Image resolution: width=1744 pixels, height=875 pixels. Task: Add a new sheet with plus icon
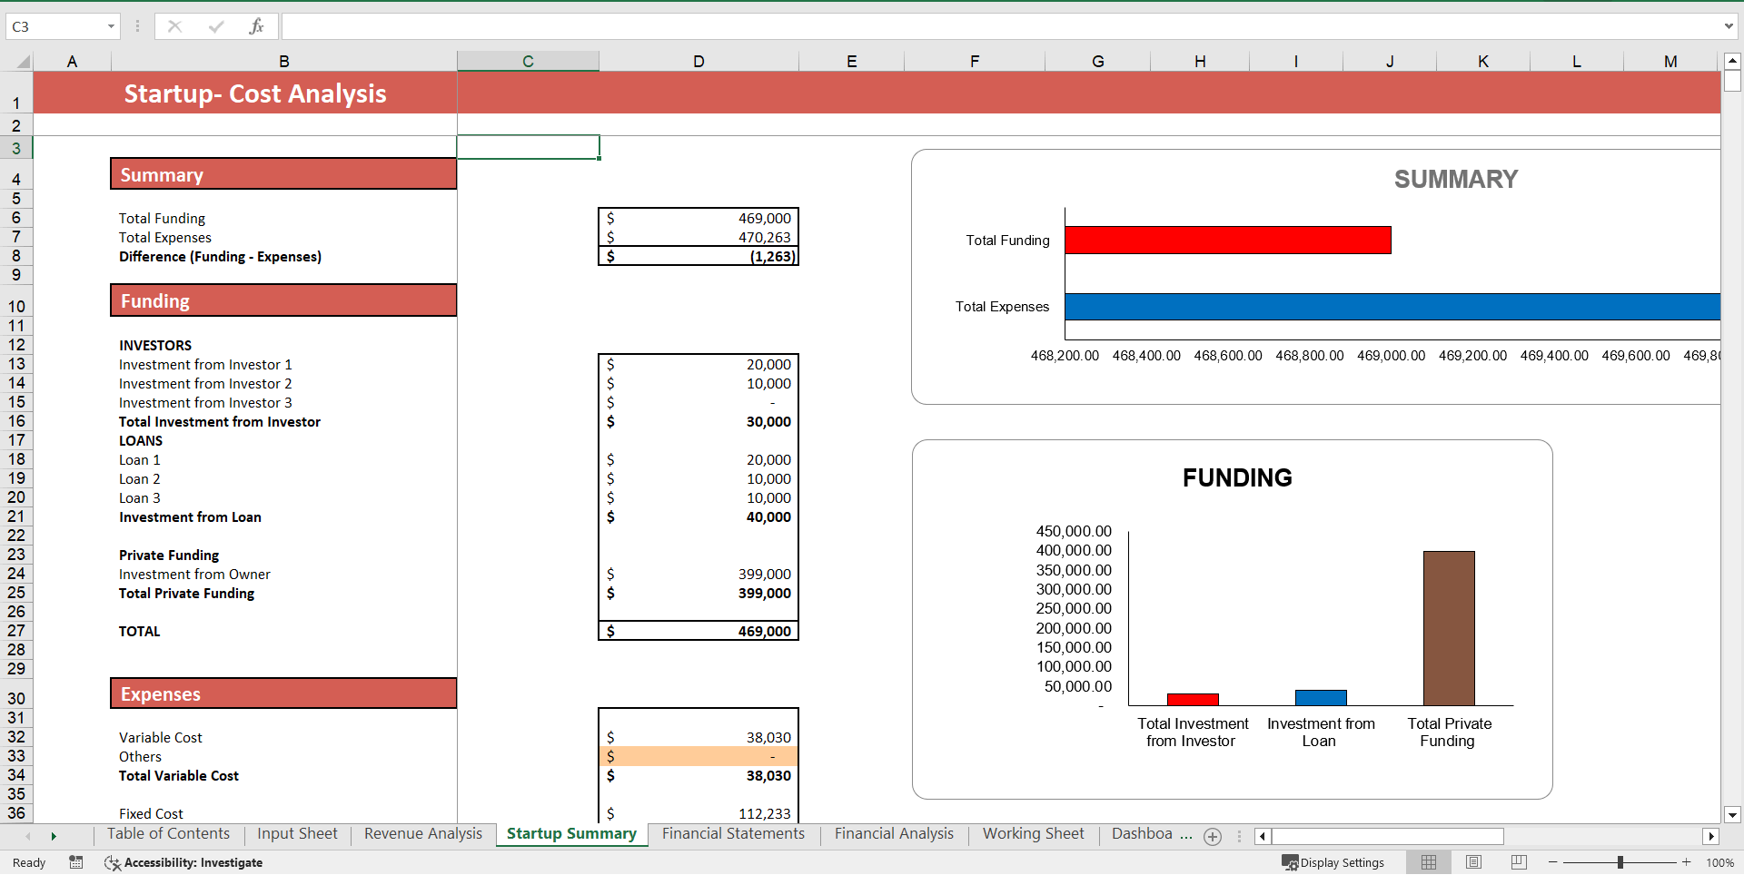[x=1213, y=837]
